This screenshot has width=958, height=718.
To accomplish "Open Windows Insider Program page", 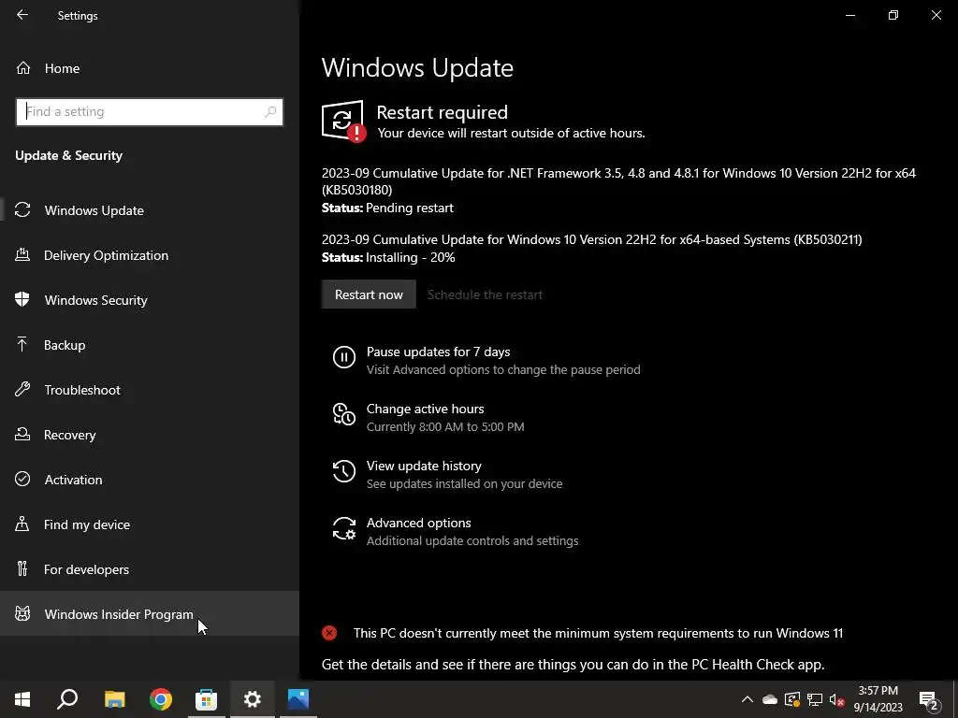I will click(119, 614).
